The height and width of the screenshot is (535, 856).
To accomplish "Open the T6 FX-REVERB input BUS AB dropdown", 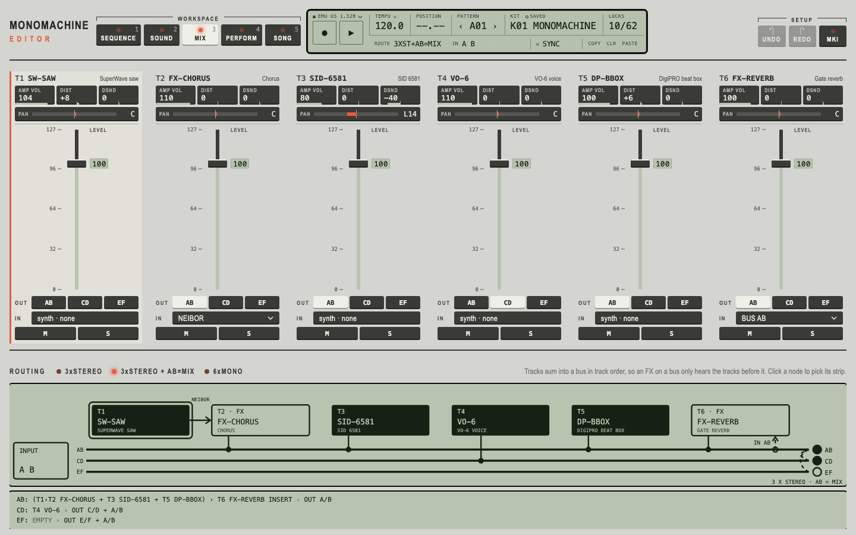I will pos(789,318).
